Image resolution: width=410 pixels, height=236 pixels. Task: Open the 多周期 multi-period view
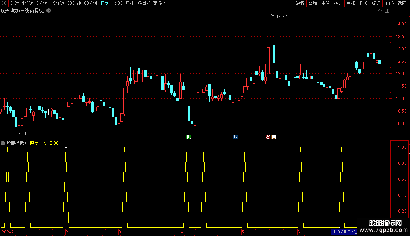click(x=144, y=3)
